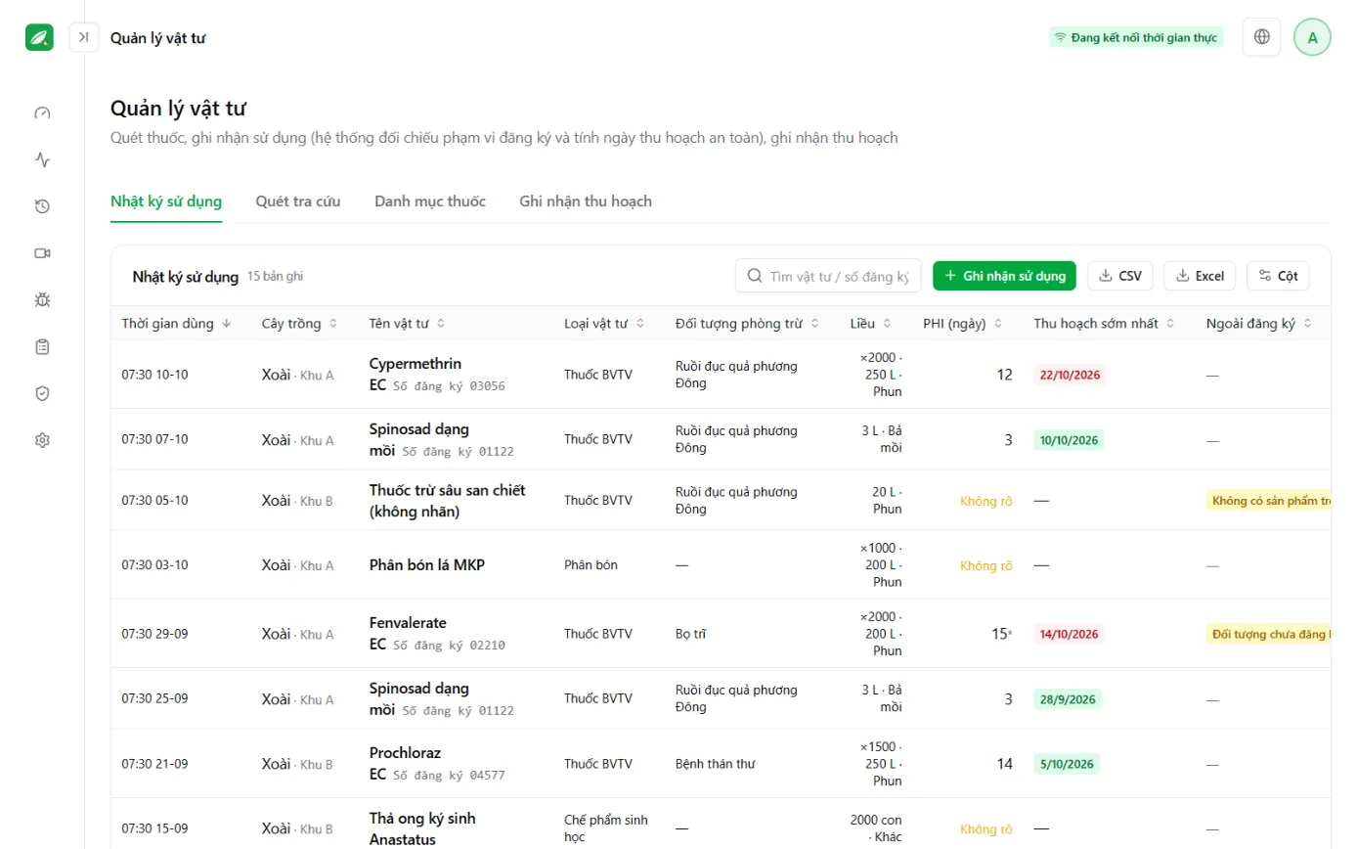
Task: Switch to the Nhật ký sử dụng tab
Action: tap(166, 201)
